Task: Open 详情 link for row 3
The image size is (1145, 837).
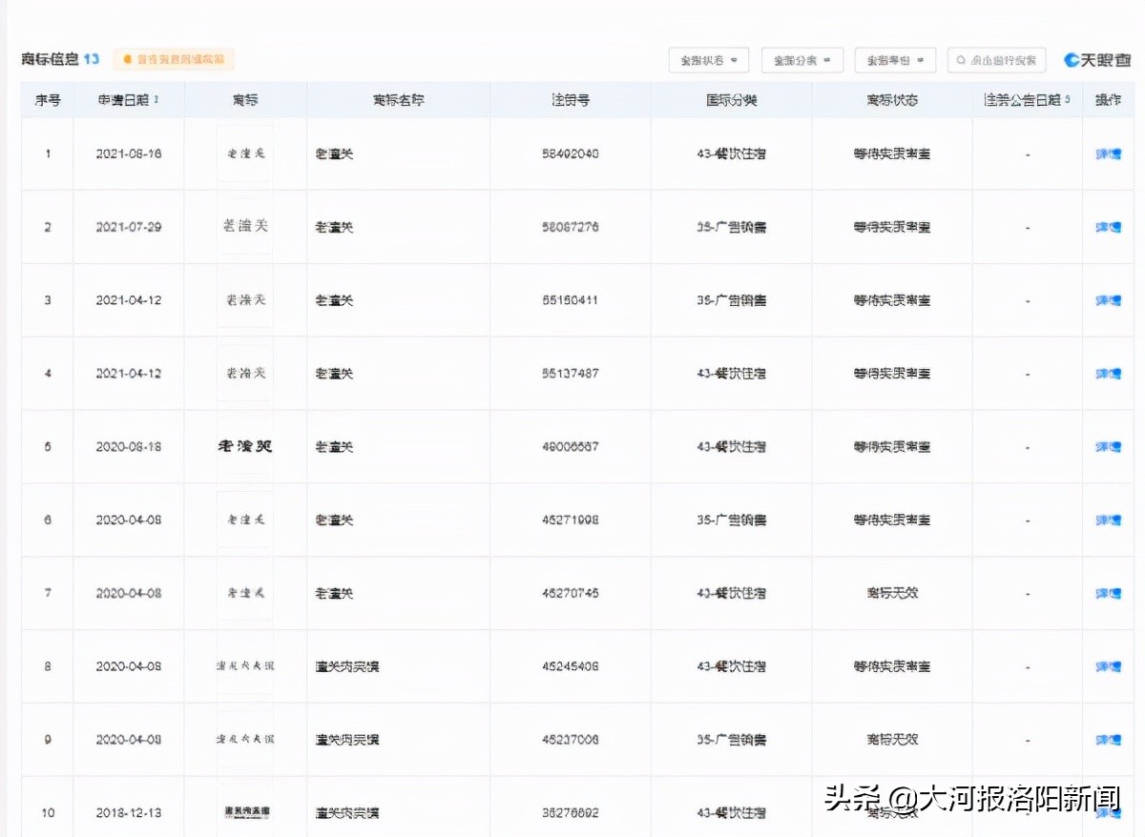Action: pos(1108,300)
